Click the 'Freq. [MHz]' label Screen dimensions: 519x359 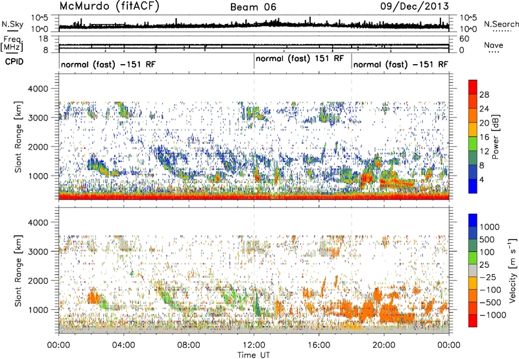click(12, 43)
